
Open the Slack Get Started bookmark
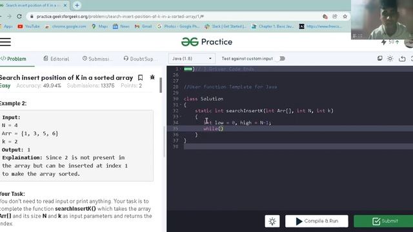(226, 26)
